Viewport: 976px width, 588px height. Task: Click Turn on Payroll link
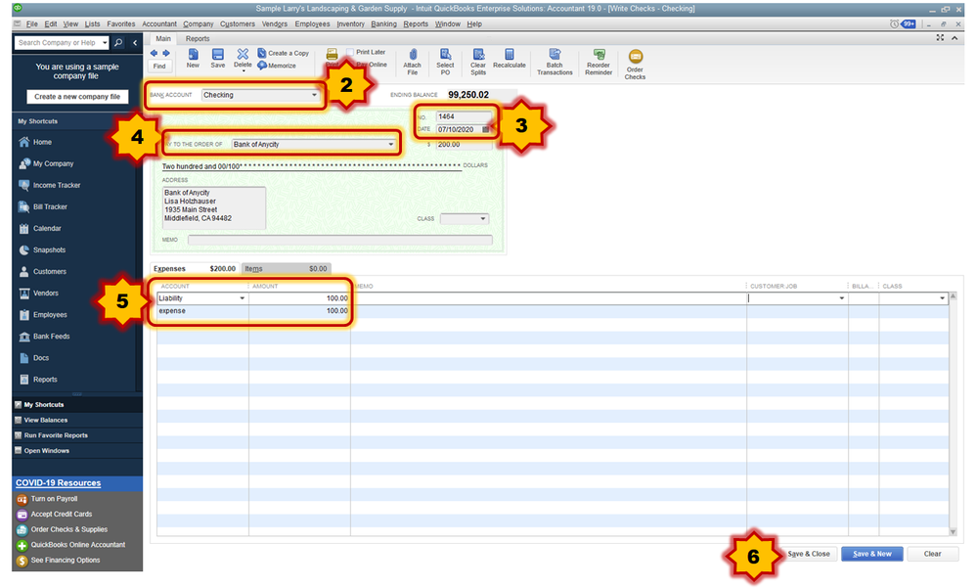[x=54, y=499]
